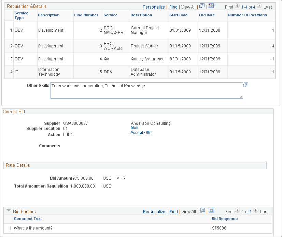The width and height of the screenshot is (282, 237).
Task: Open the Main supplier location link
Action: (135, 128)
